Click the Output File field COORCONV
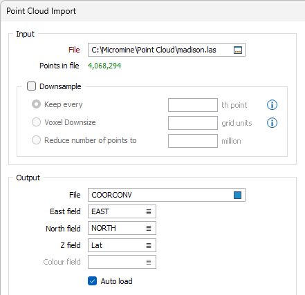 [x=167, y=195]
